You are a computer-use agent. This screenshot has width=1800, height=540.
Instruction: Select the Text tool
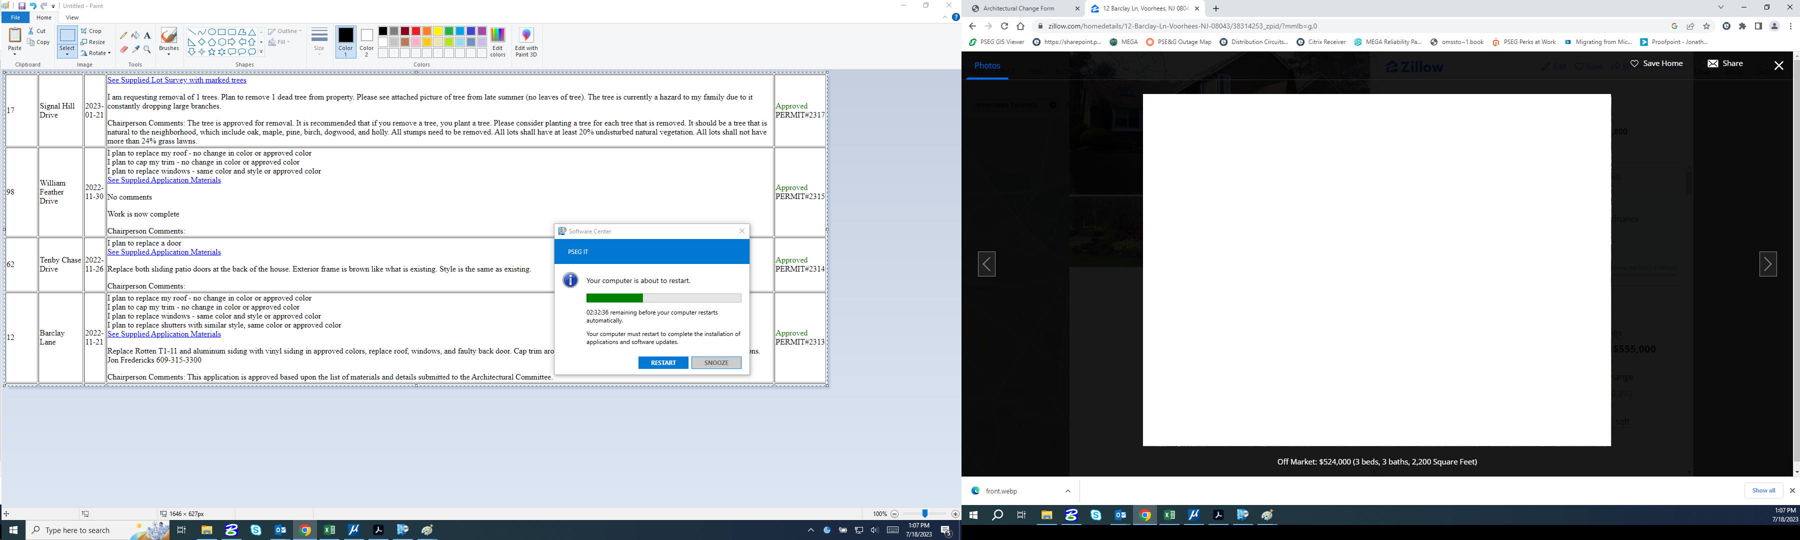pyautogui.click(x=147, y=35)
